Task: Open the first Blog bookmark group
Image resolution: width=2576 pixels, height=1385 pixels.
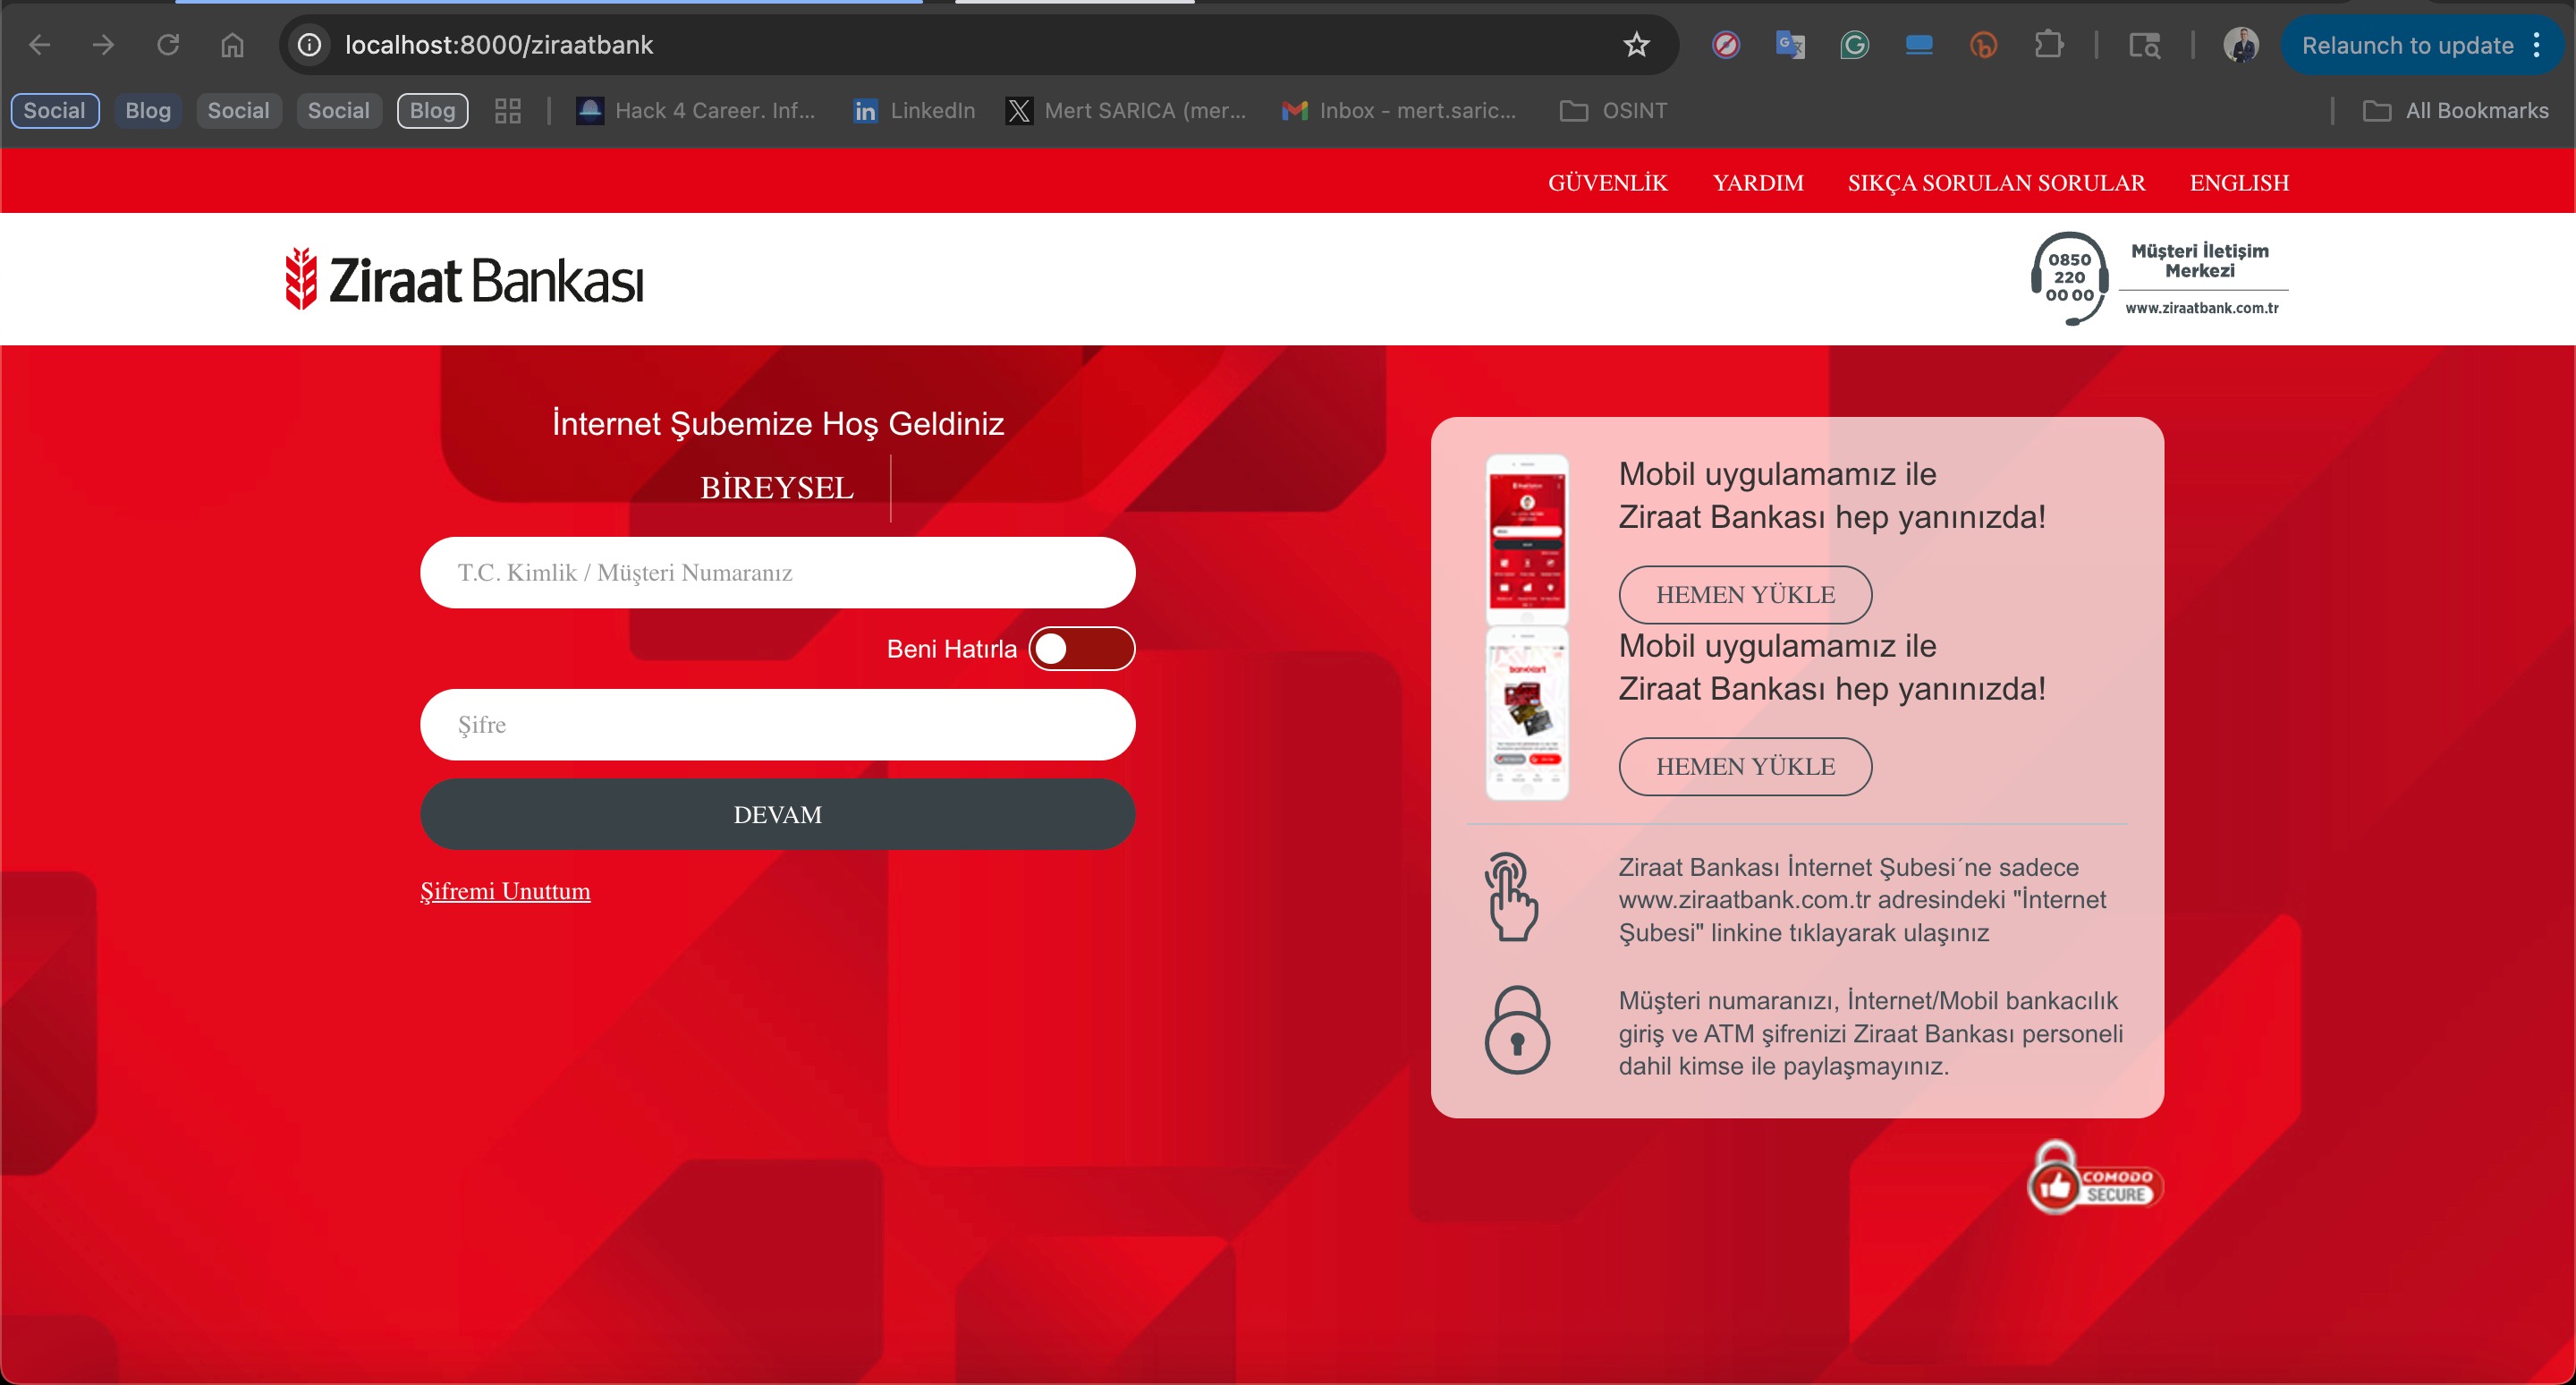Action: click(x=148, y=111)
